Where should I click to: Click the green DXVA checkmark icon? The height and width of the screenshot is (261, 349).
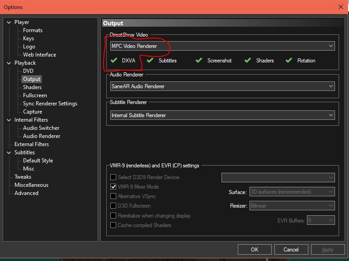[114, 60]
